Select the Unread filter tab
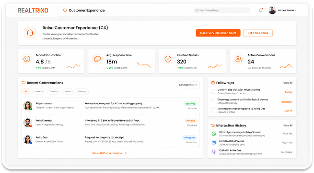The height and width of the screenshot is (173, 314). (x=38, y=91)
